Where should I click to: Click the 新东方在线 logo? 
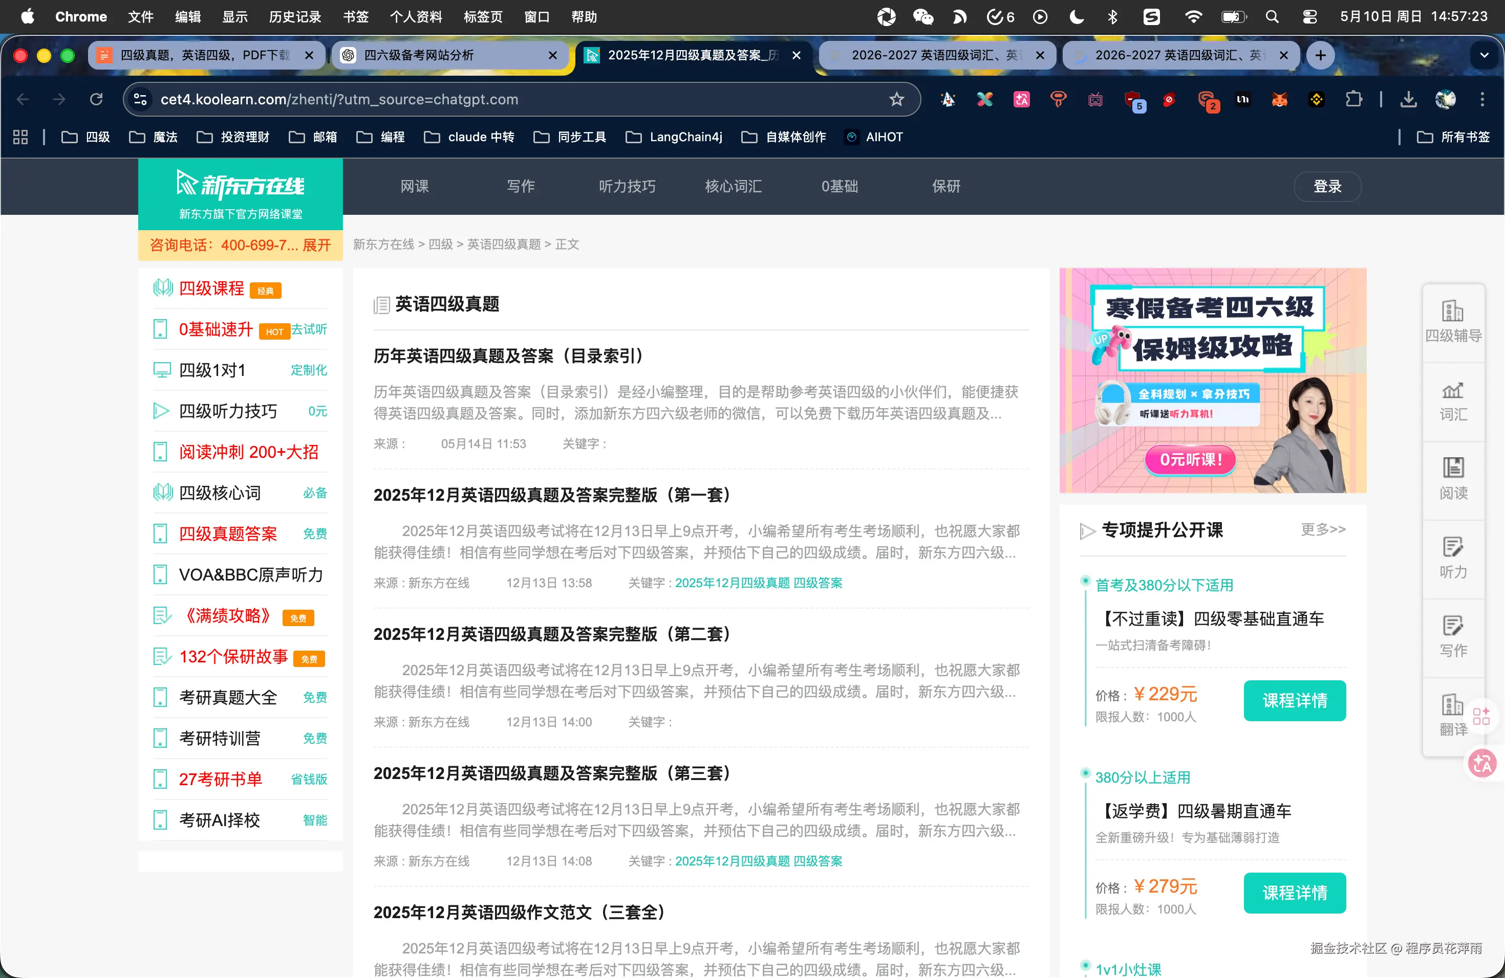pyautogui.click(x=240, y=194)
